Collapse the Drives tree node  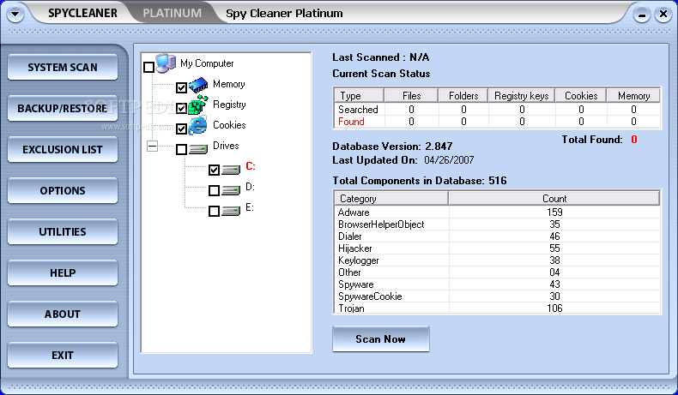[x=152, y=146]
